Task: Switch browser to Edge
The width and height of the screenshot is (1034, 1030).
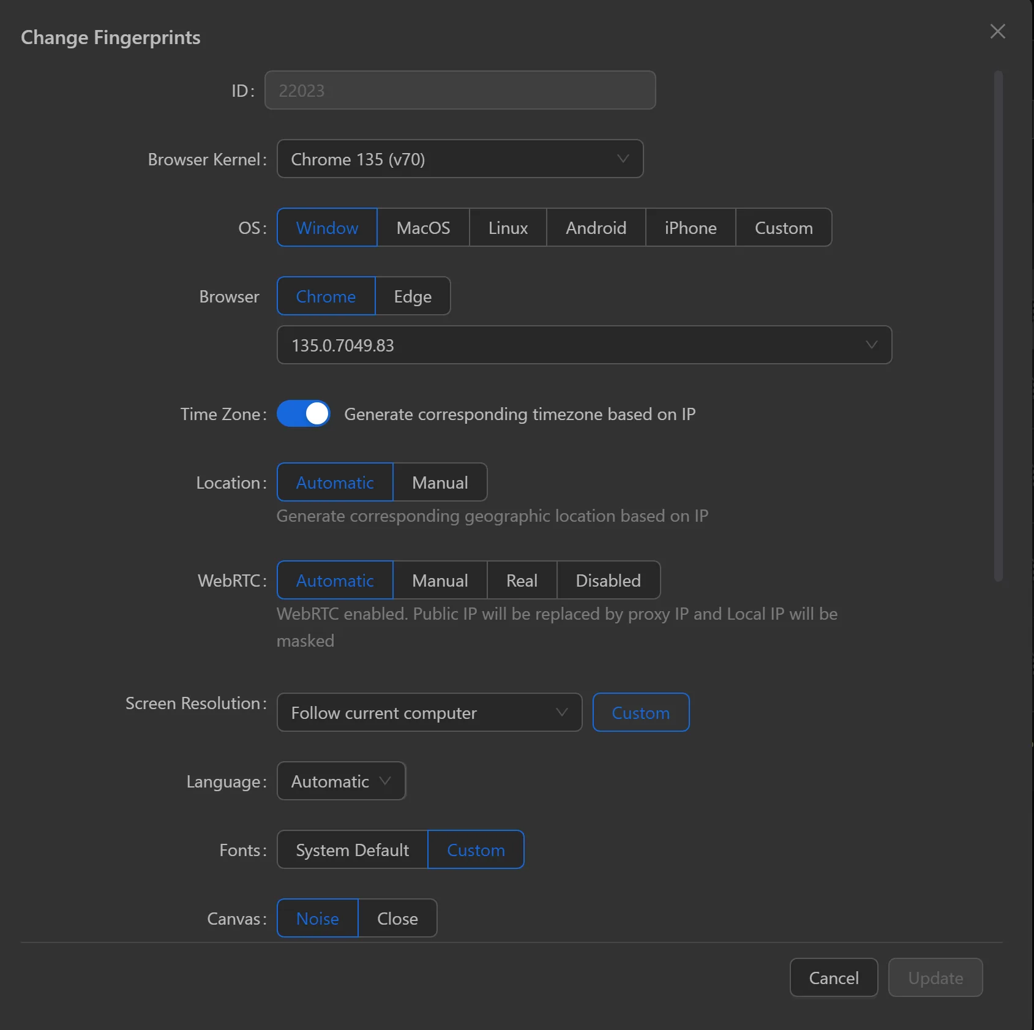Action: click(x=413, y=296)
